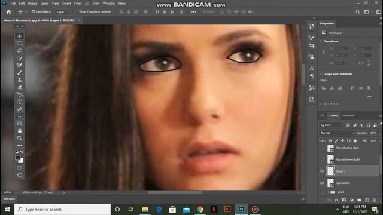Click the lock all padlock icon
Image resolution: width=383 pixels, height=215 pixels.
point(355,141)
